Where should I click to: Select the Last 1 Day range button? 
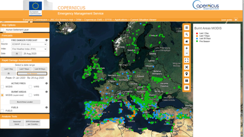8,69
